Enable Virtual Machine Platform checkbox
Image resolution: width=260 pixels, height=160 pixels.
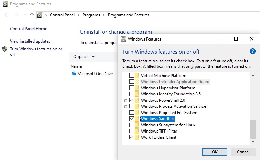(x=132, y=76)
